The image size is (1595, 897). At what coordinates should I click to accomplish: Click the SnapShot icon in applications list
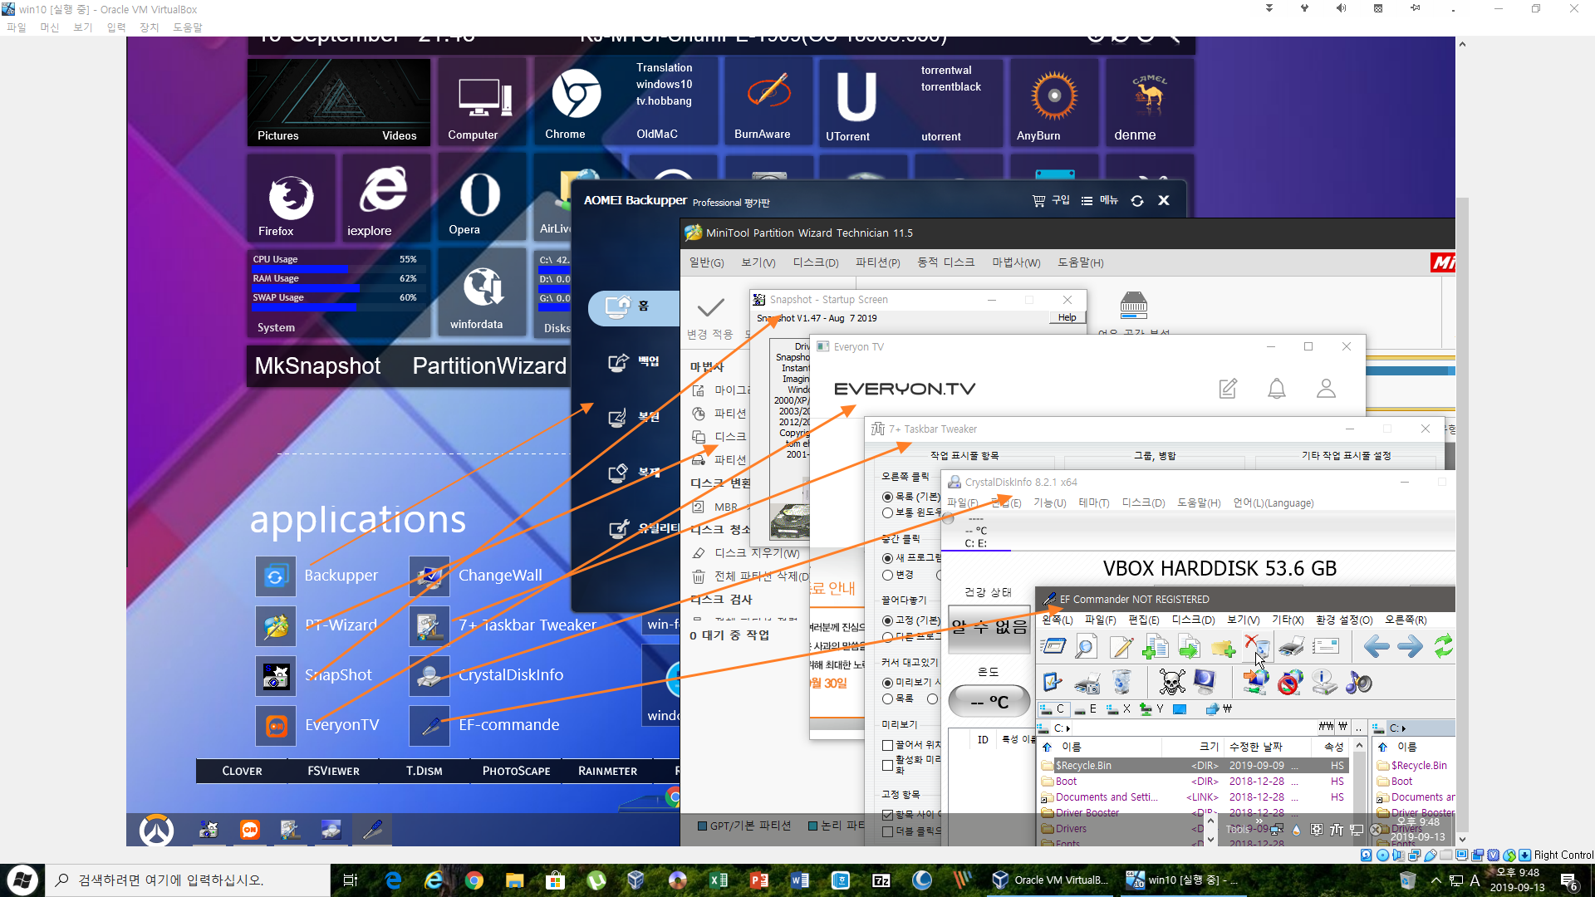(275, 676)
